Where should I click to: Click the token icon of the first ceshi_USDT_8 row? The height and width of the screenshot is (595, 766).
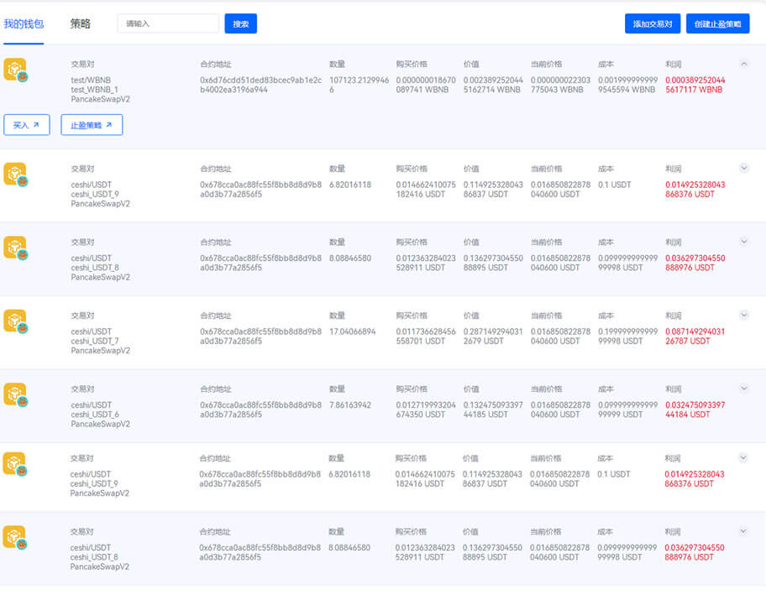[15, 248]
